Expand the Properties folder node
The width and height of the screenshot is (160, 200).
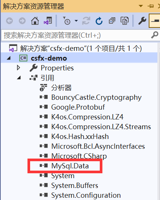pyautogui.click(x=18, y=68)
